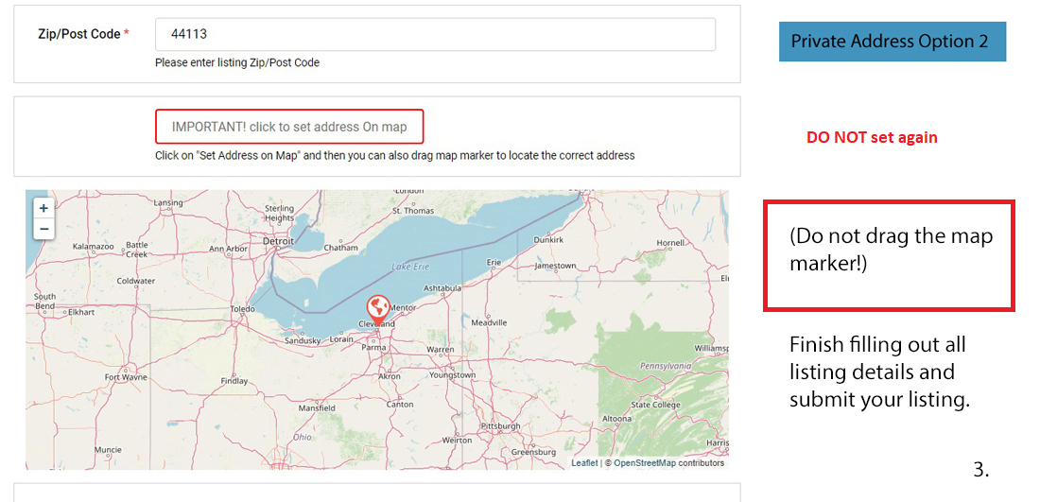Click the Youngstown label on the map
Image resolution: width=1040 pixels, height=502 pixels.
pyautogui.click(x=452, y=374)
